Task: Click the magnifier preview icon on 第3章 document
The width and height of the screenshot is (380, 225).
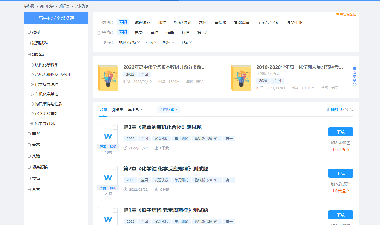Action: click(x=114, y=127)
